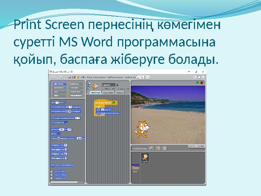Viewport: 261px width, 196px height.
Task: Open the Публиковать (Share) menu
Action: click(x=116, y=77)
